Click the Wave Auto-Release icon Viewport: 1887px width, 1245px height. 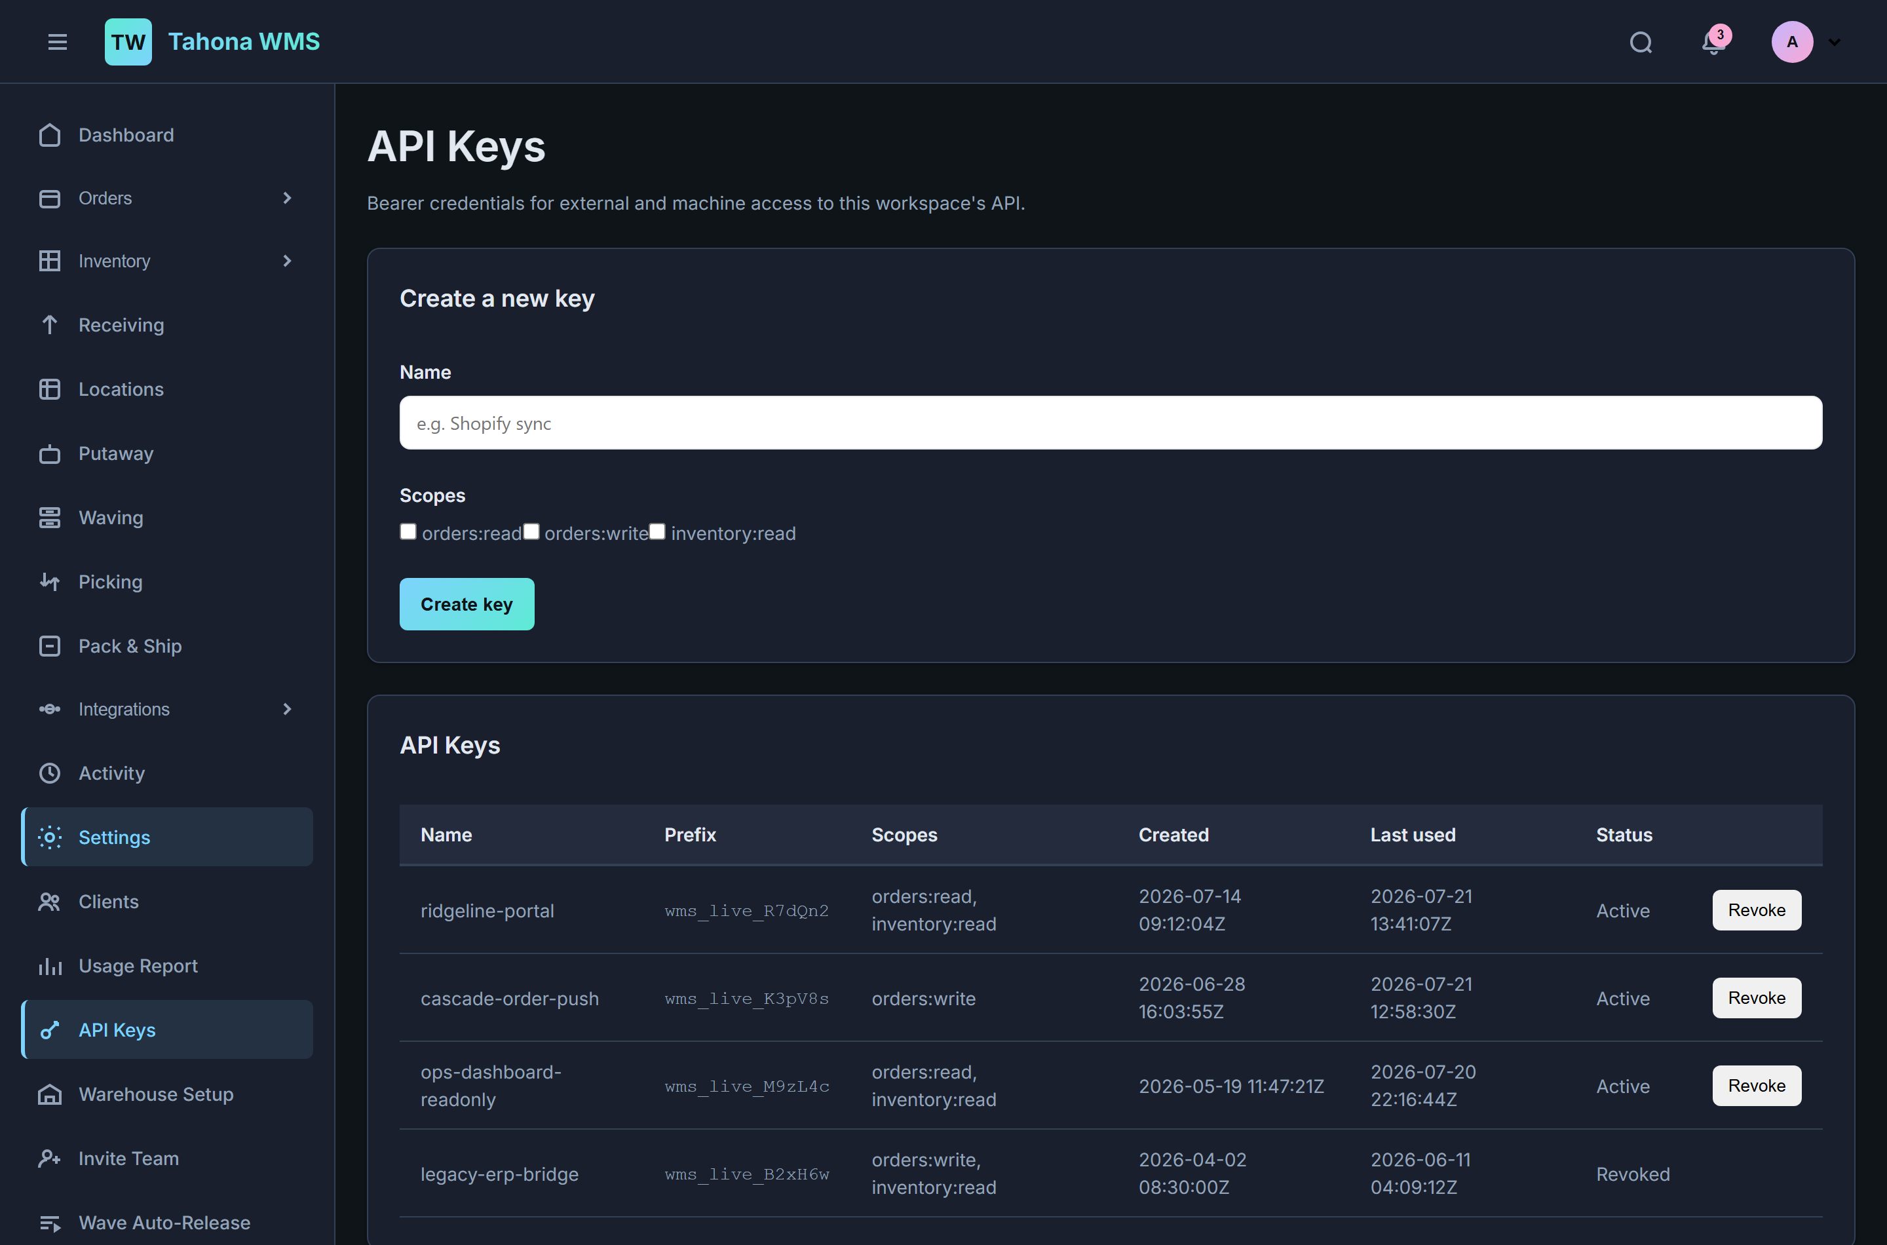(49, 1223)
